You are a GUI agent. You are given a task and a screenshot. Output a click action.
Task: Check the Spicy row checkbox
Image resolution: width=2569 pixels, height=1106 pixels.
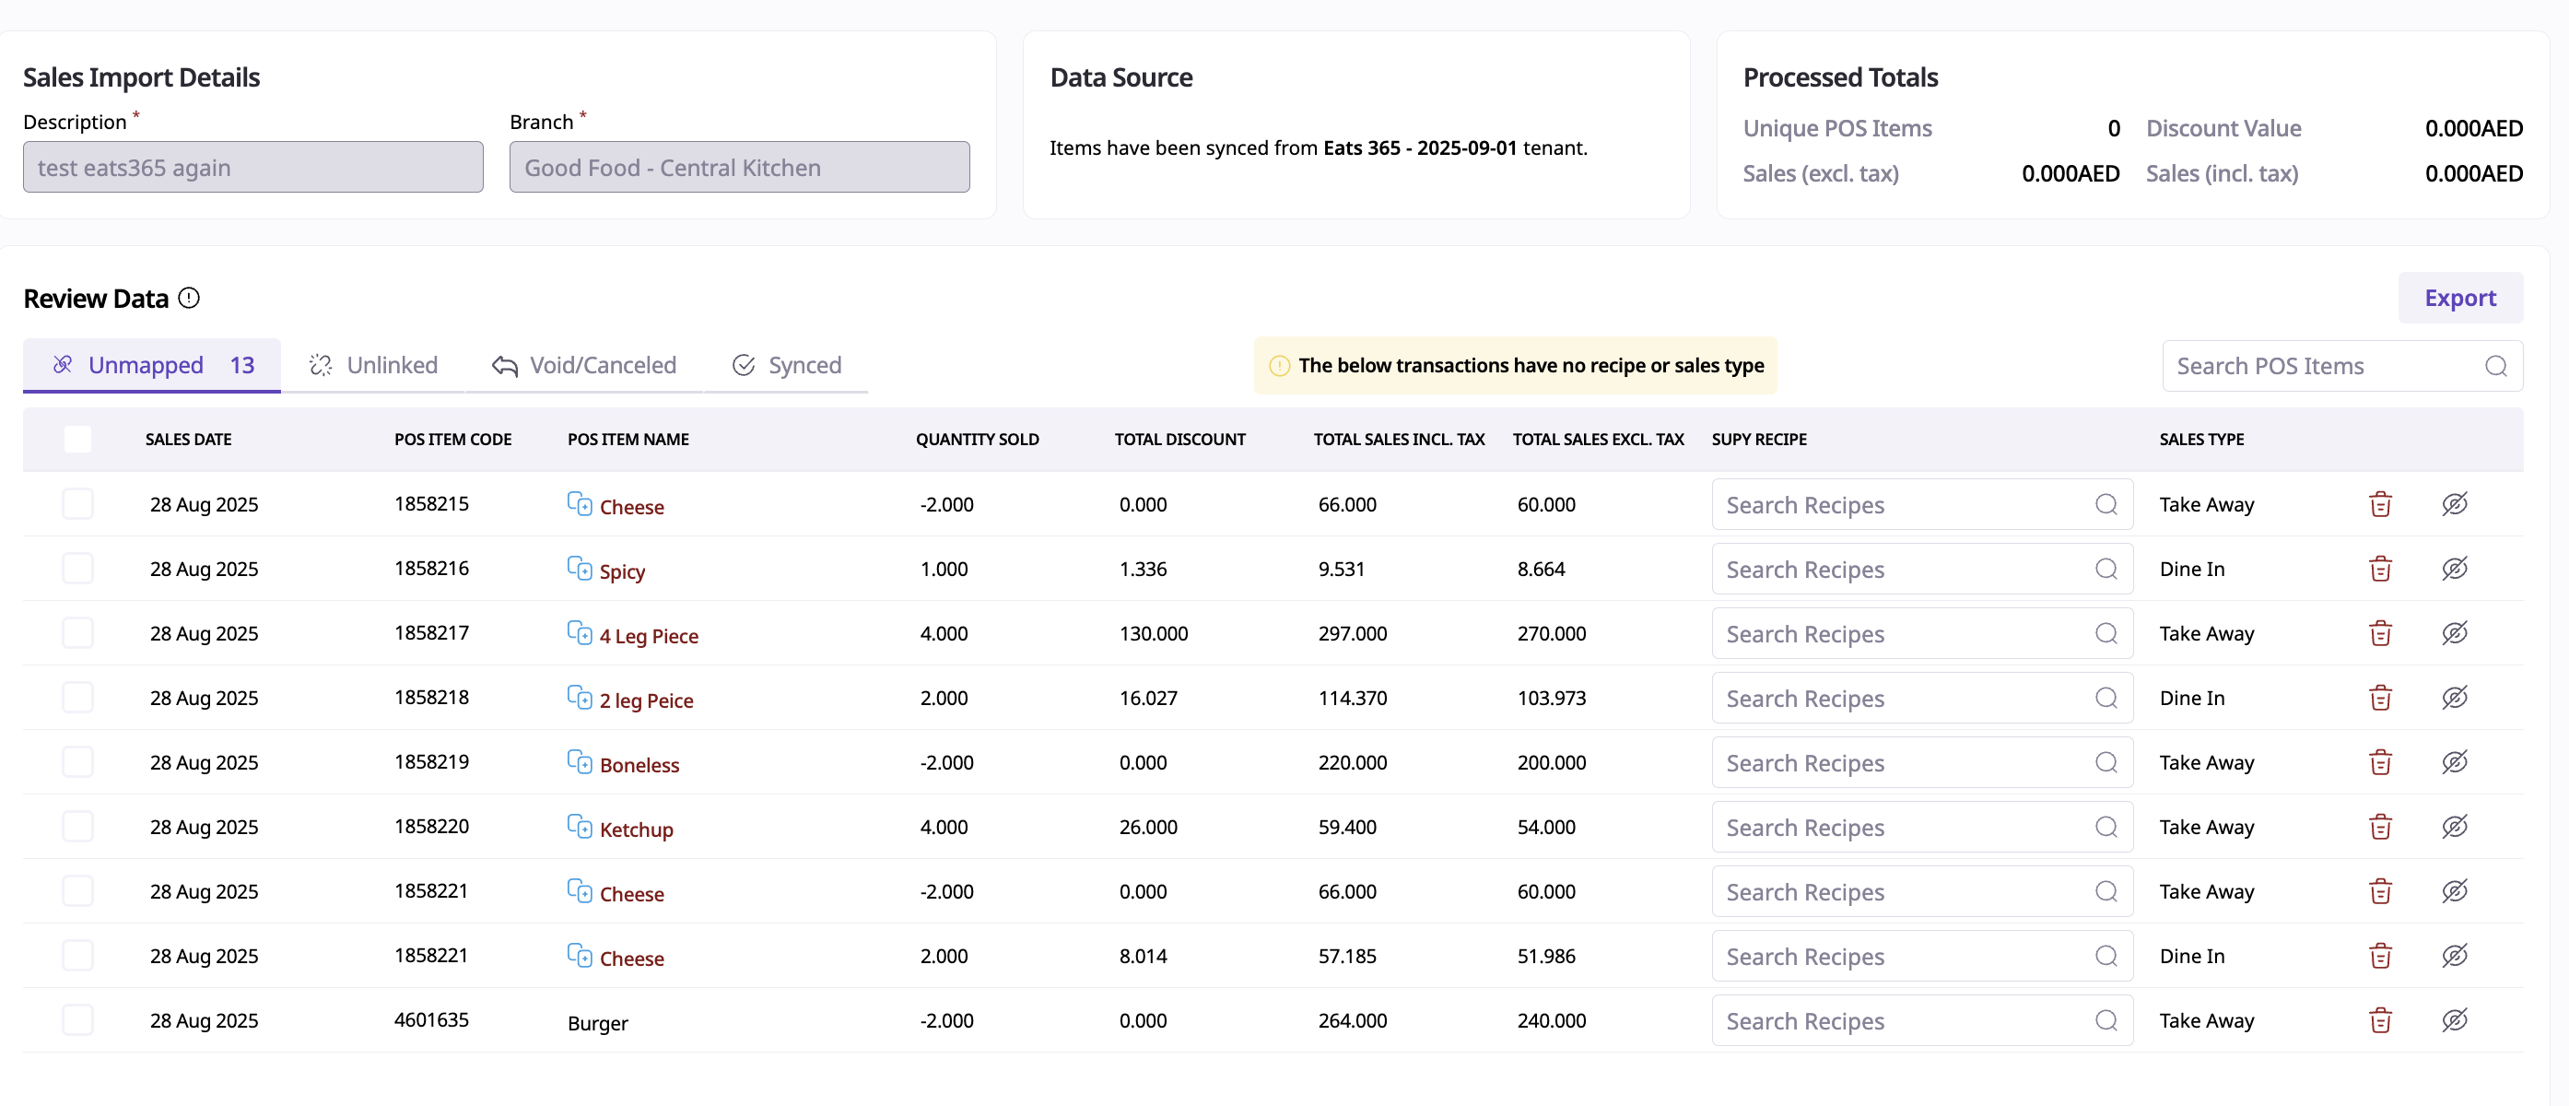tap(77, 569)
